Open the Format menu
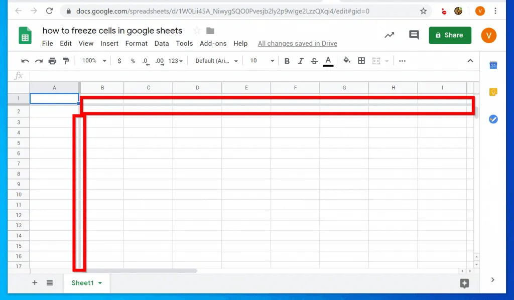 pyautogui.click(x=136, y=44)
